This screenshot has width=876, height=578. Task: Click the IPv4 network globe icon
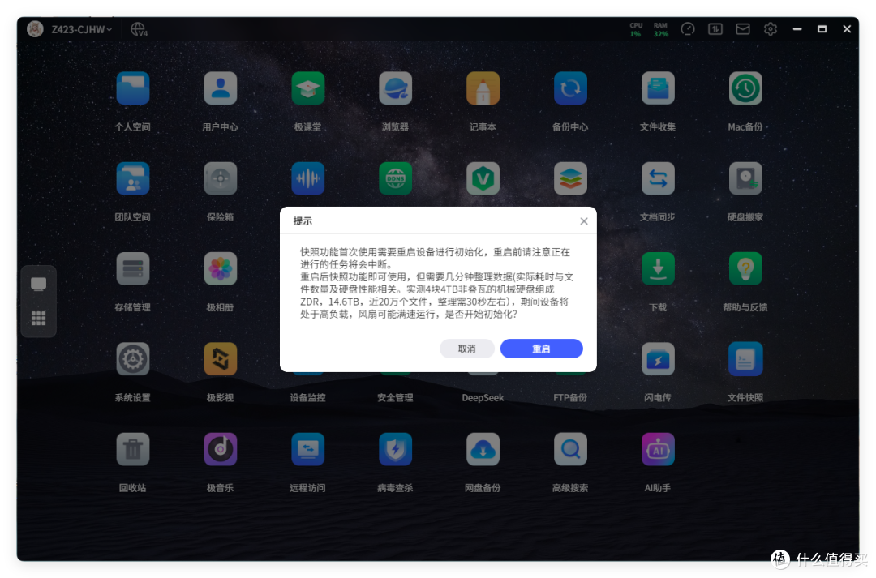click(139, 29)
